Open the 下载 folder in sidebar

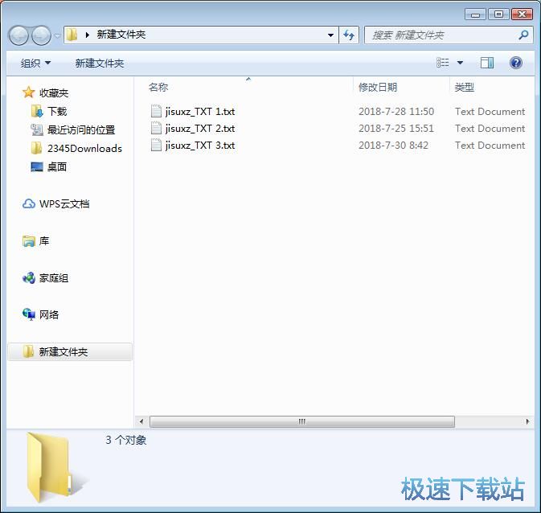pos(57,112)
